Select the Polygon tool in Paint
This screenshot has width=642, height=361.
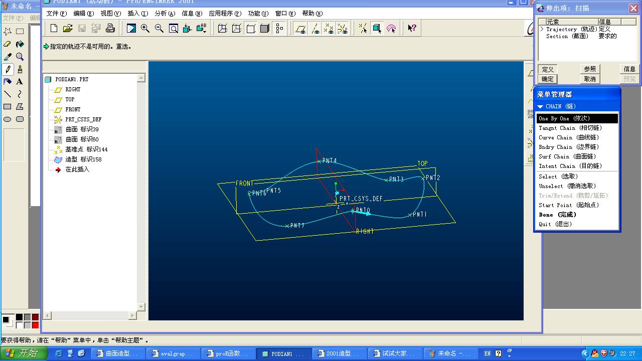(20, 106)
